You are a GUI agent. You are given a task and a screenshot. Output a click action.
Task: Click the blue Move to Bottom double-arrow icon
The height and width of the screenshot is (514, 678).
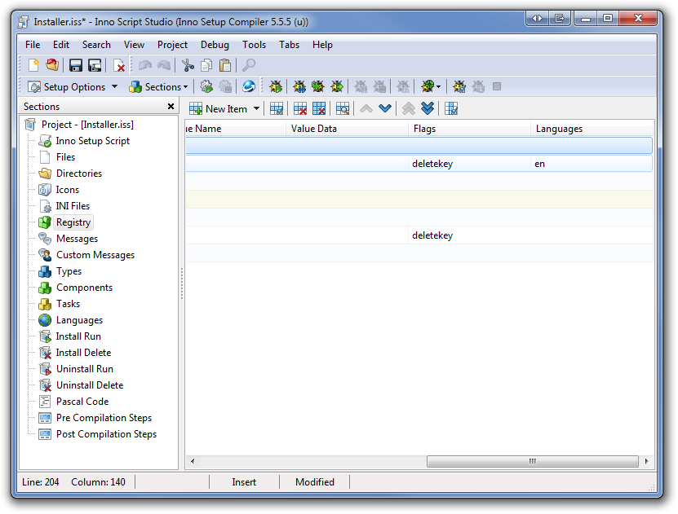tap(428, 108)
